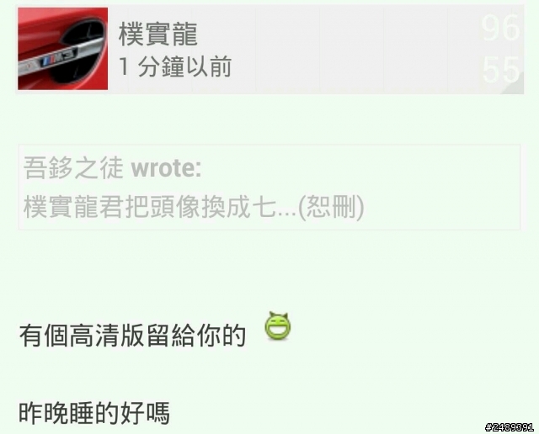Screen dimensions: 539x434
Task: Tap the (恕刪) trimmed-quote marker
Action: point(331,207)
